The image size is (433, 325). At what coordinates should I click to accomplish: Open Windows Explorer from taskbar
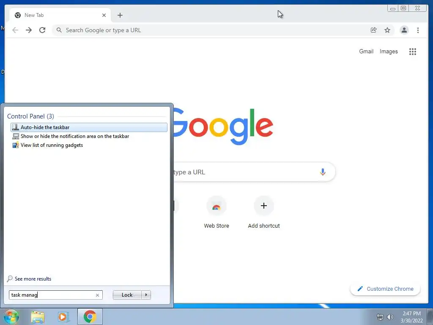point(38,317)
